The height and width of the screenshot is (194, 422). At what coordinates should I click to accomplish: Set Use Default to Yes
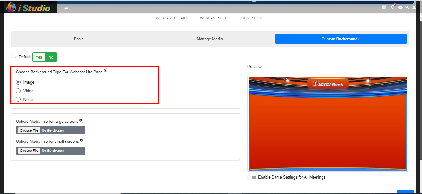[x=39, y=57]
